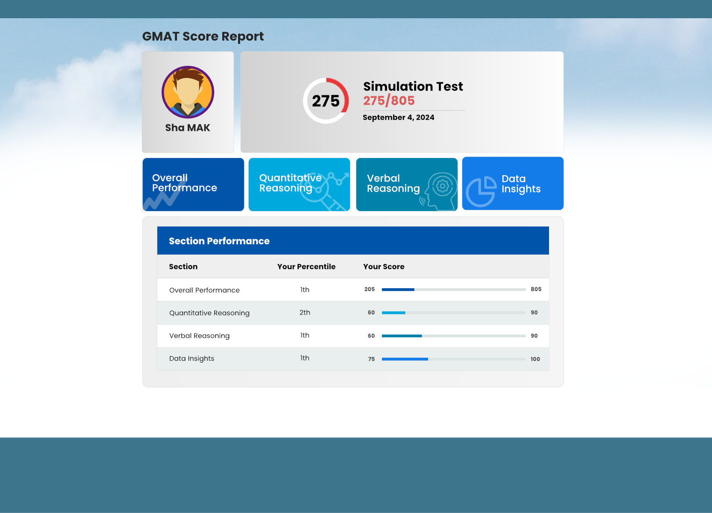Viewport: 712px width, 513px height.
Task: Click the 2th percentile value
Action: (305, 313)
